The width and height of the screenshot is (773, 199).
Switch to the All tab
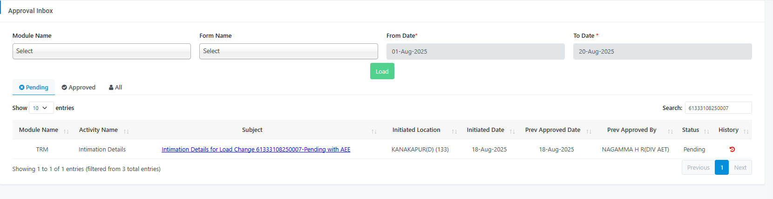point(115,87)
